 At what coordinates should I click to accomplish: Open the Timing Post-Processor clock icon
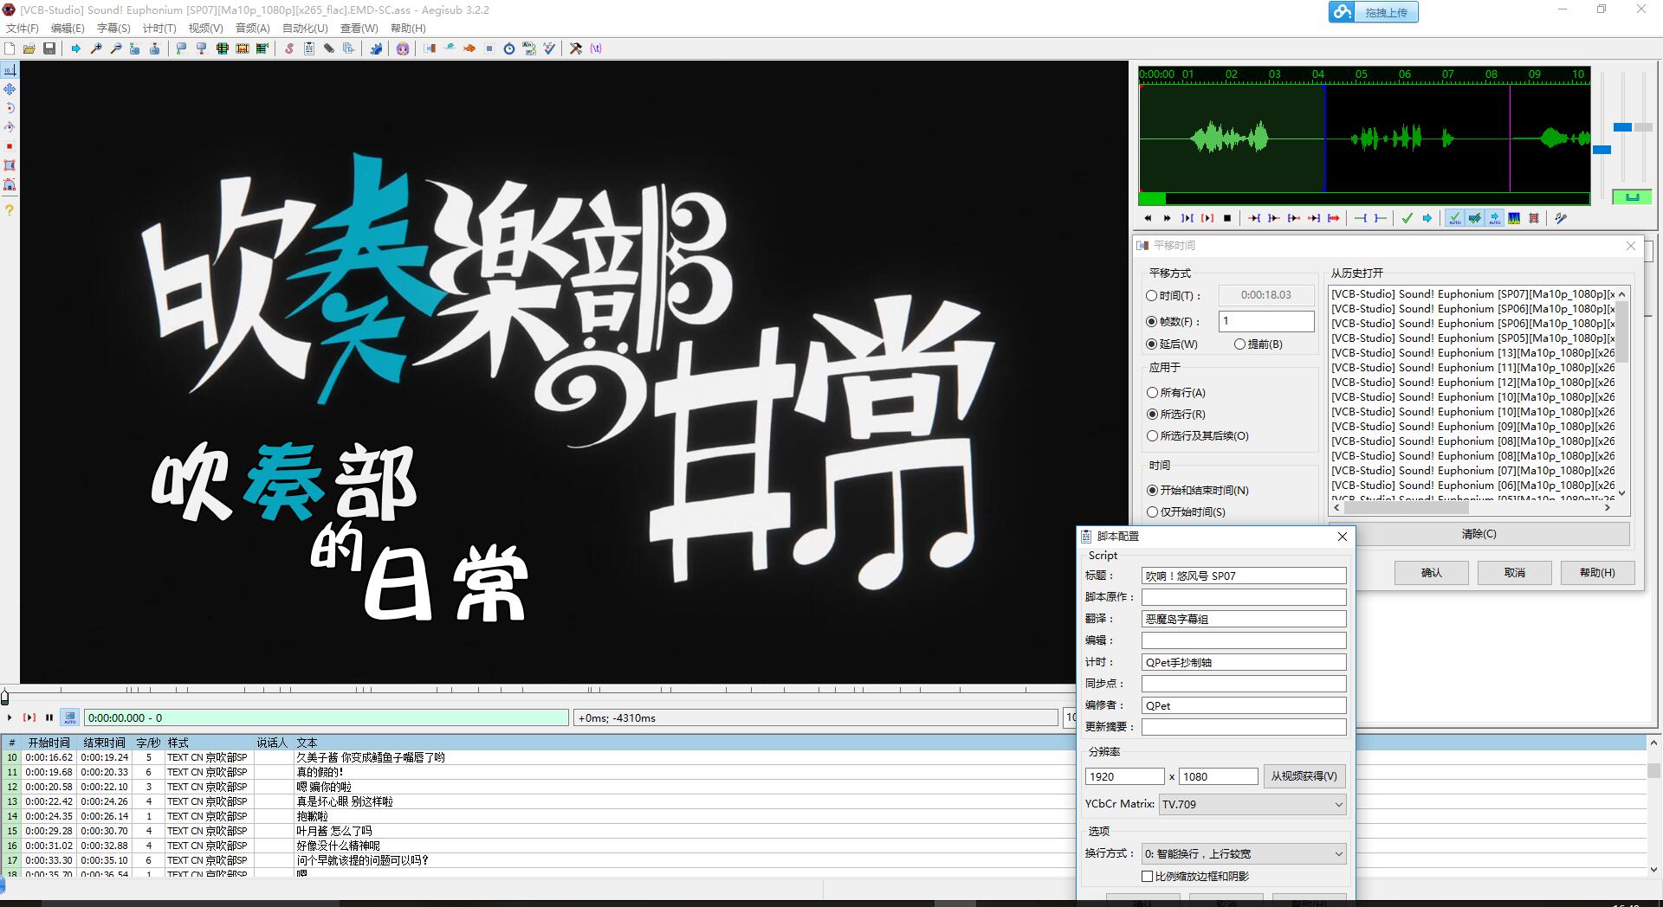(509, 48)
